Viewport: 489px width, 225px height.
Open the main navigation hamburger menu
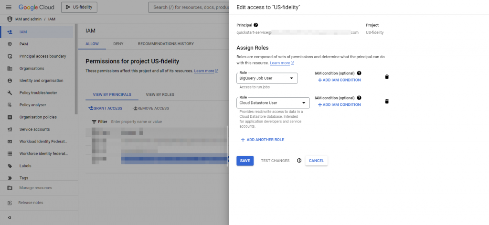pyautogui.click(x=8, y=8)
